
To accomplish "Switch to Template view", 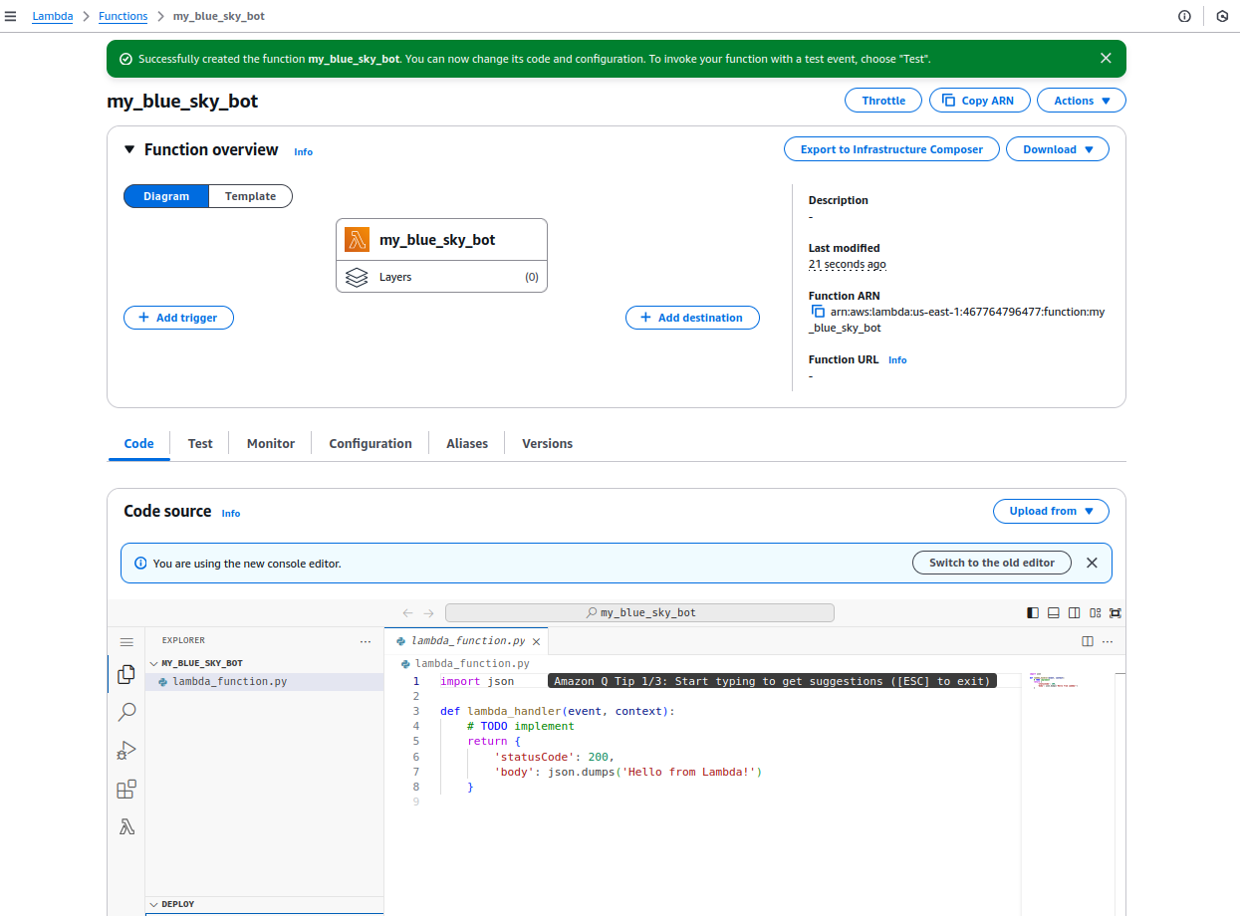I will point(250,196).
